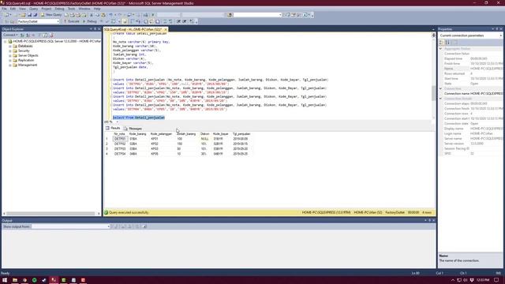Click the Alphabetical sort icon in Properties
Screen dimensions: 505x284
[447, 42]
